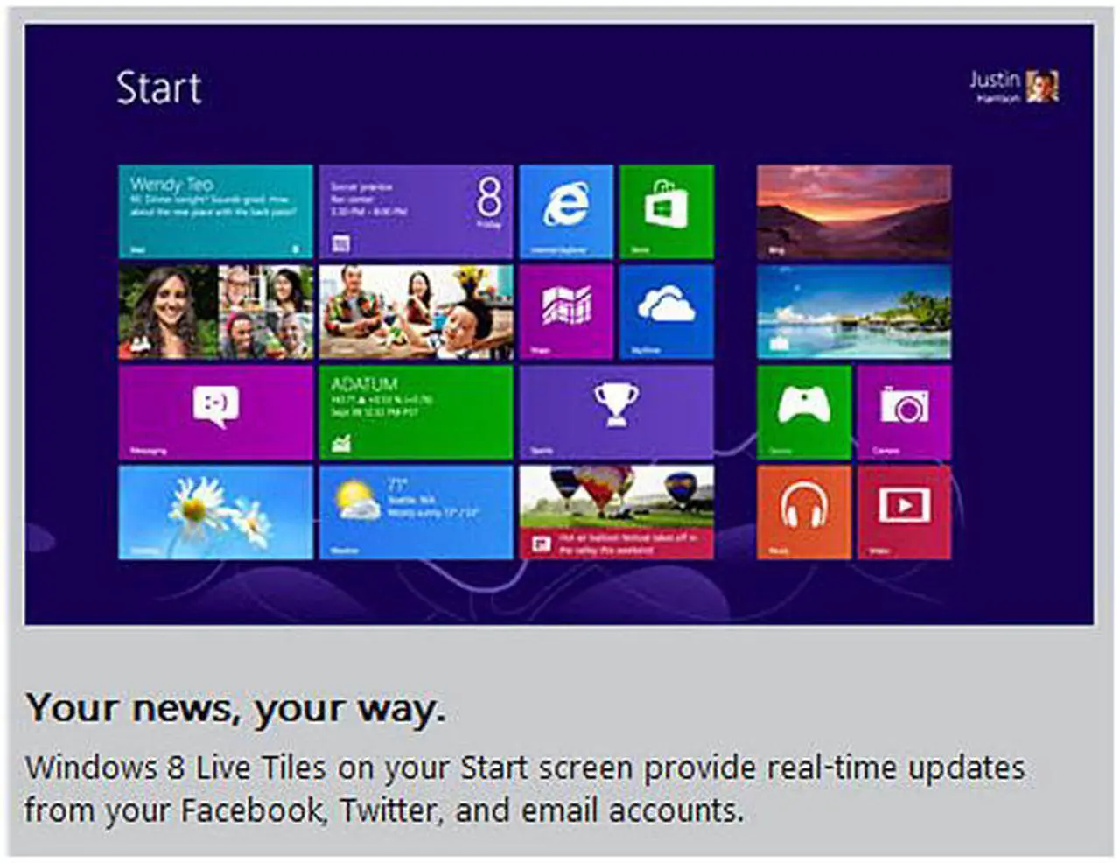The height and width of the screenshot is (863, 1120).
Task: Open the ADATUM Finance tile
Action: click(x=416, y=412)
